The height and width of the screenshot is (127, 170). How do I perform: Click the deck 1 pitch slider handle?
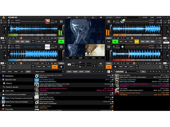click(5, 29)
